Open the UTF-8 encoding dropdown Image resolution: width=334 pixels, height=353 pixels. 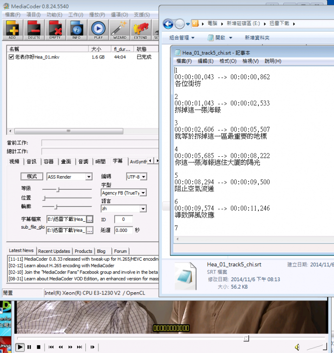[x=144, y=177]
